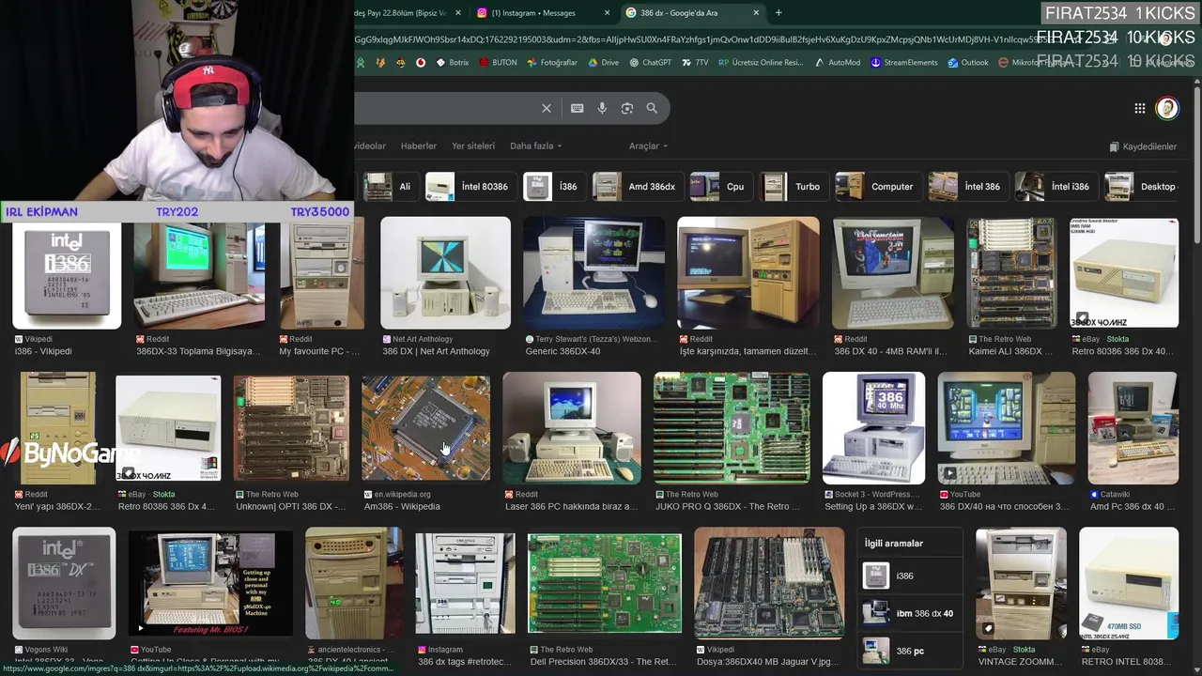Open the Kaimei ALI 386DX board image
The image size is (1202, 676).
click(x=1011, y=273)
